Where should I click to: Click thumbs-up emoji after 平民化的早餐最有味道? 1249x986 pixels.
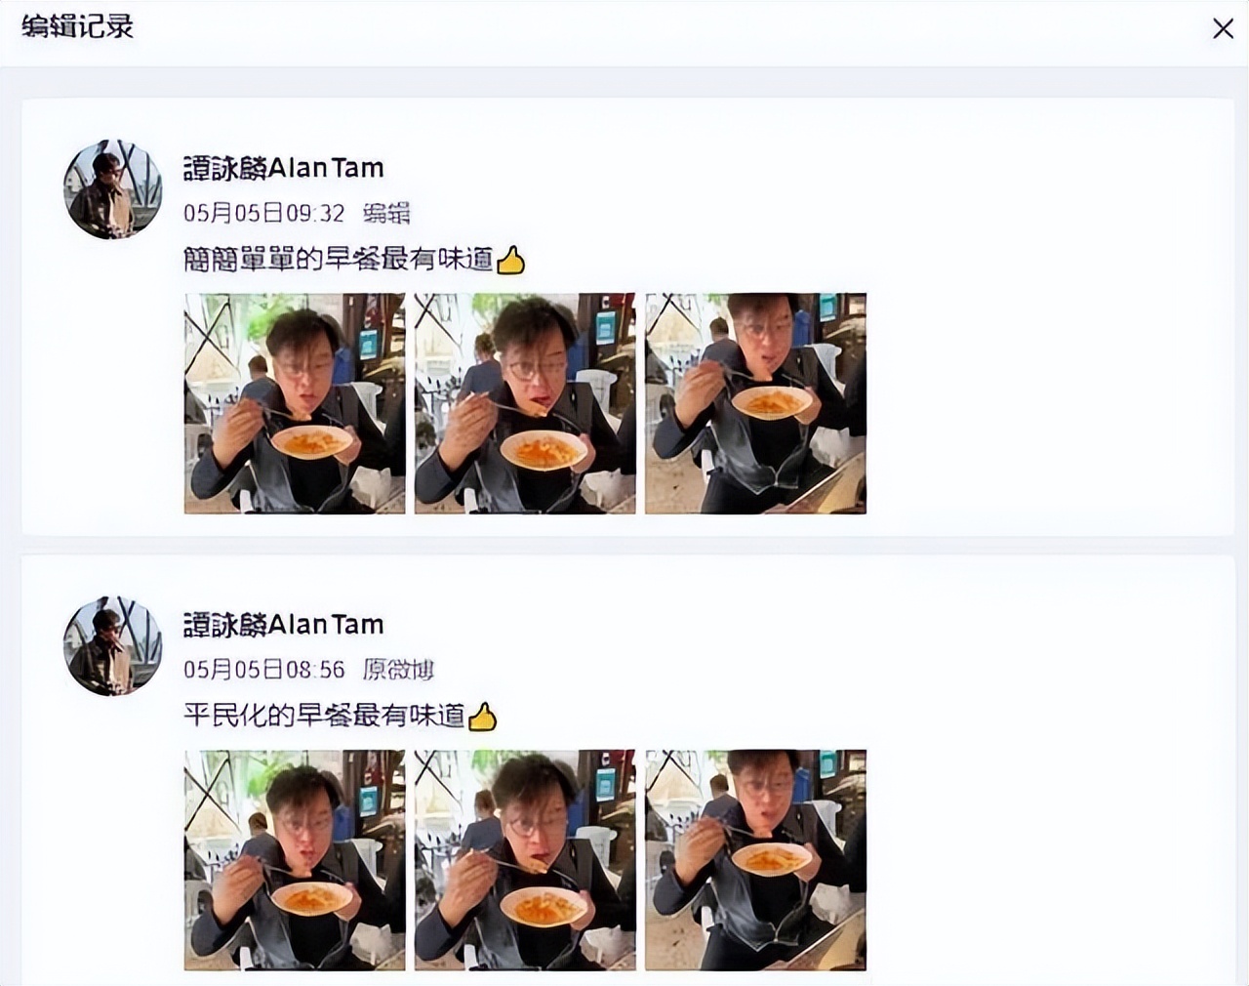coord(483,718)
